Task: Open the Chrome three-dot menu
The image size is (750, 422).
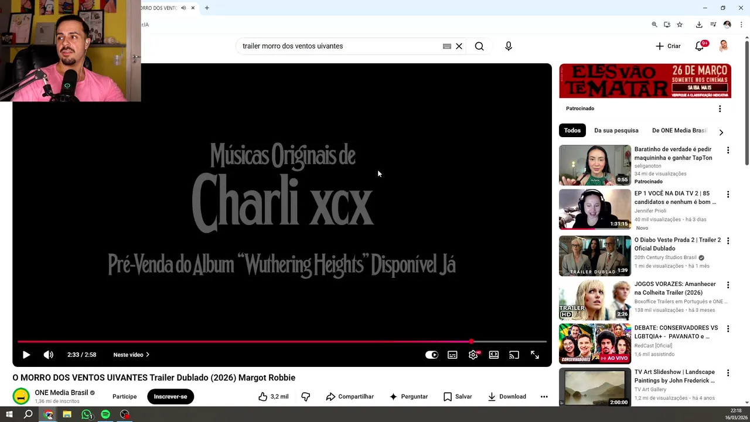Action: coord(741,25)
